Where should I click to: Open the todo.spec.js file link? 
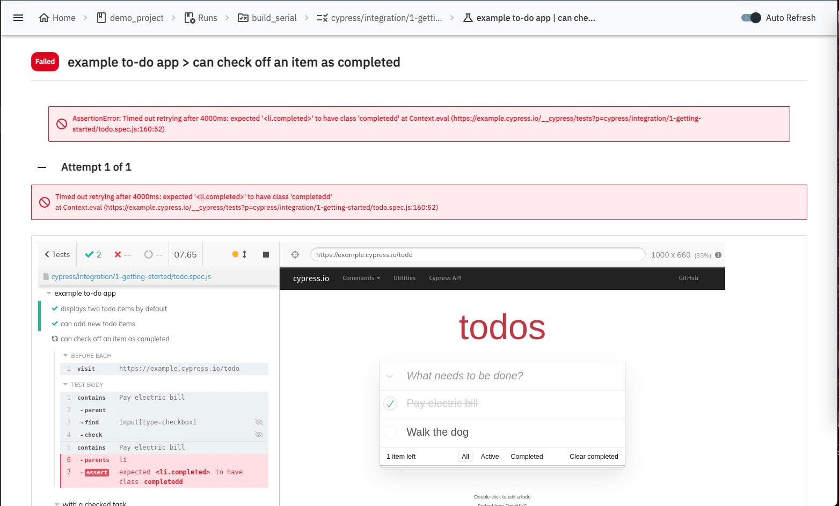pos(131,276)
